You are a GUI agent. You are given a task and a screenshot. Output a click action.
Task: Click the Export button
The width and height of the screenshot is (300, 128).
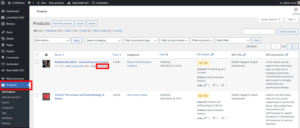coord(92,23)
